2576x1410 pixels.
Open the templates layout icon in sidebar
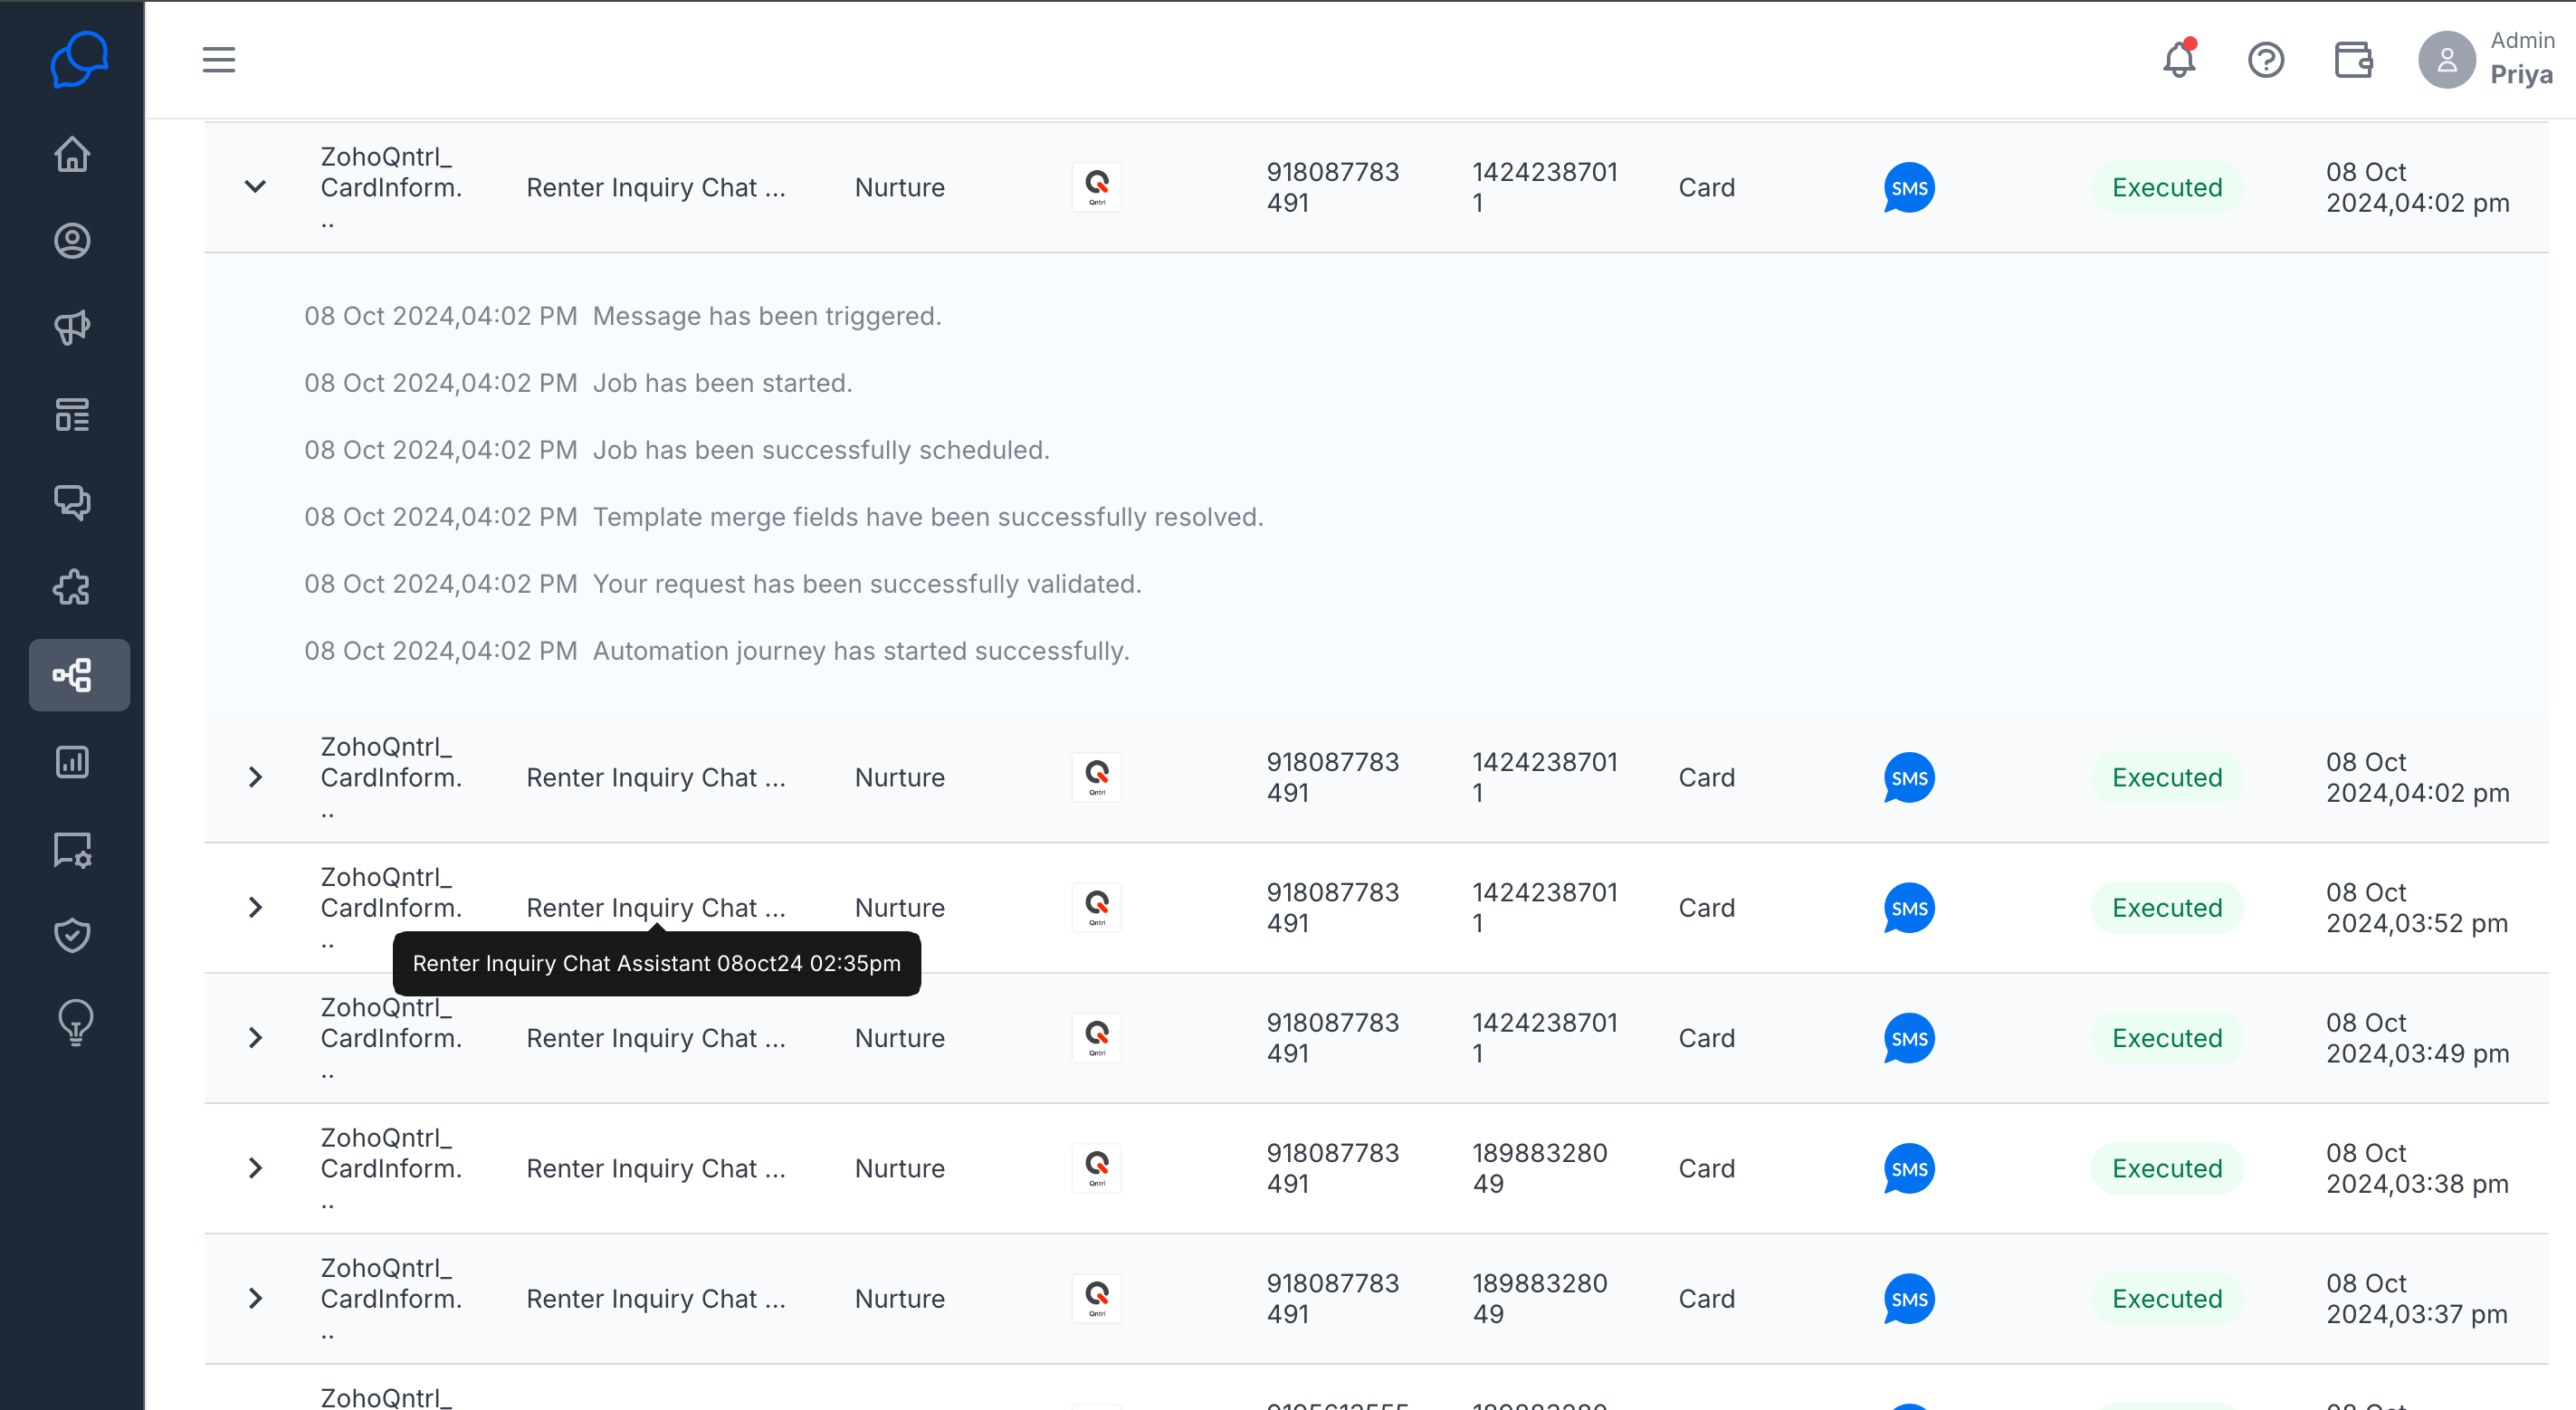[72, 414]
